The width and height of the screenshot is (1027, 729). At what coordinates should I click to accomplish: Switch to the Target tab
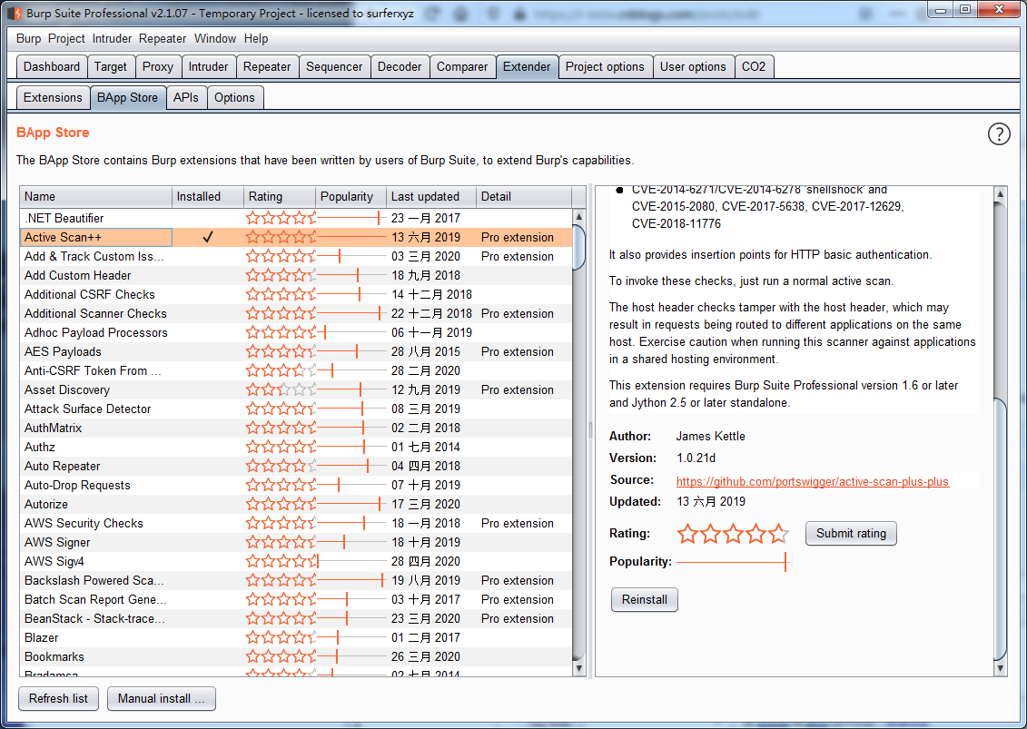111,67
